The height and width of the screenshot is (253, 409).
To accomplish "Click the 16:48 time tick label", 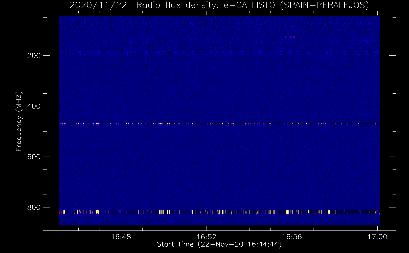I will (121, 237).
